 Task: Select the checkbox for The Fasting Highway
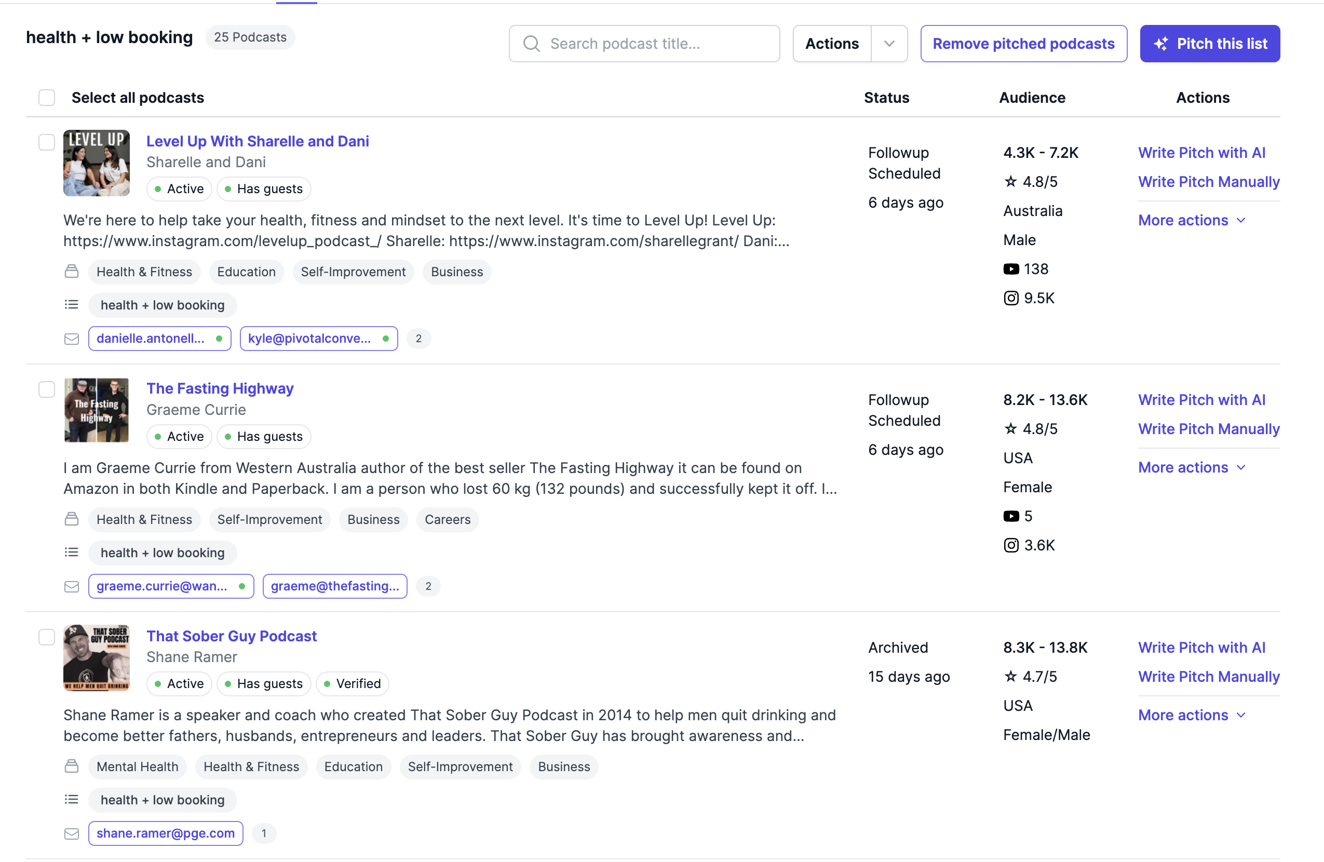coord(46,389)
